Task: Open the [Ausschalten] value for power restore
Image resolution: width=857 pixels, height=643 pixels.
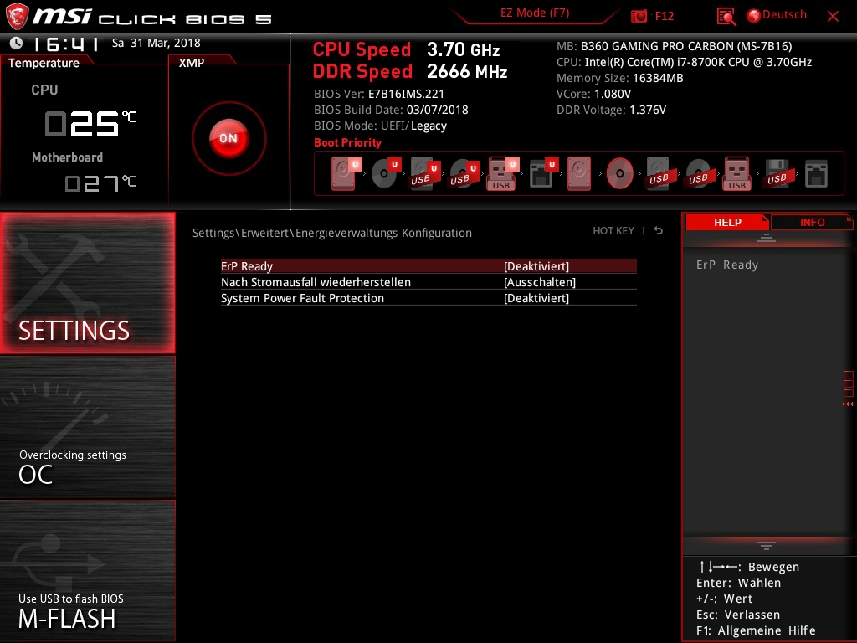Action: (x=540, y=282)
